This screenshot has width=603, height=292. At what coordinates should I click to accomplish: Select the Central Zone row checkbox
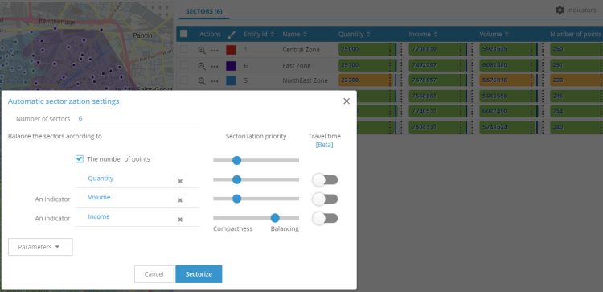tap(184, 49)
